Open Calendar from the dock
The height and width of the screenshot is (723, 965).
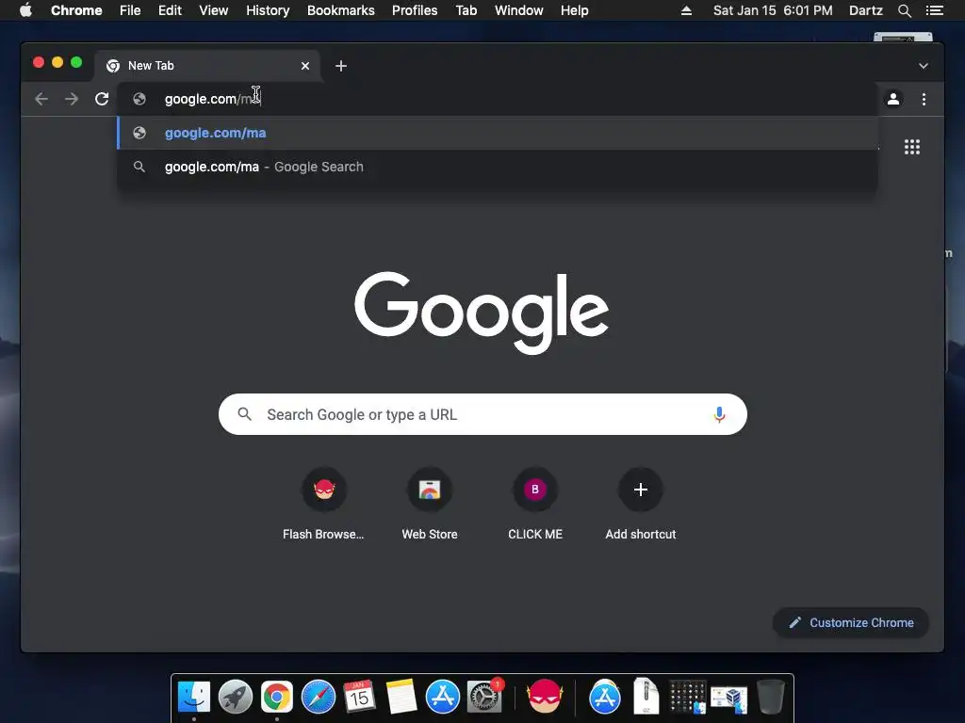359,697
